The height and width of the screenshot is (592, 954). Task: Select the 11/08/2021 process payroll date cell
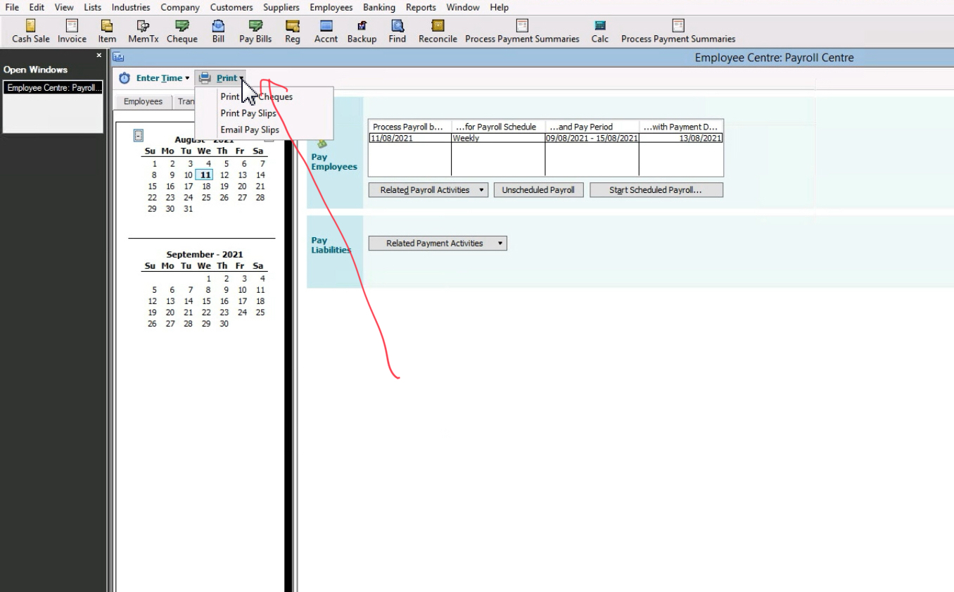(x=409, y=138)
